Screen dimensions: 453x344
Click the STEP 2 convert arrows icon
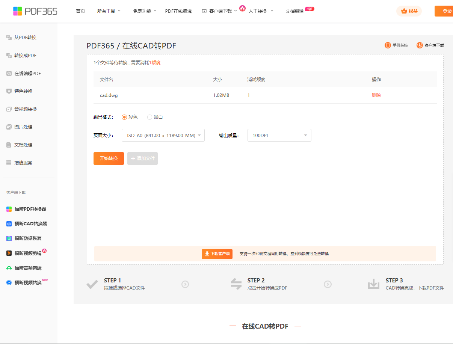[236, 284]
